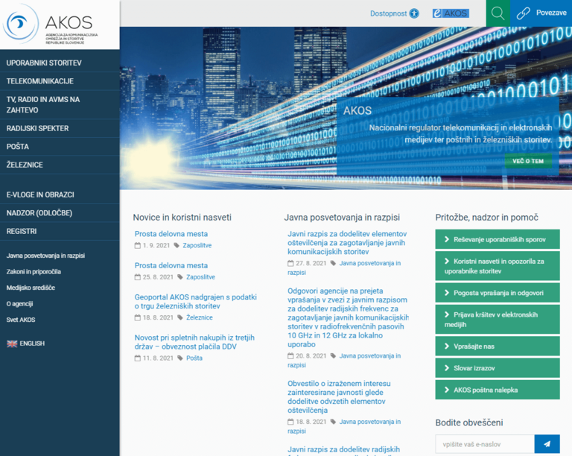Open REGISTRI menu item
This screenshot has width=572, height=456.
pyautogui.click(x=60, y=231)
